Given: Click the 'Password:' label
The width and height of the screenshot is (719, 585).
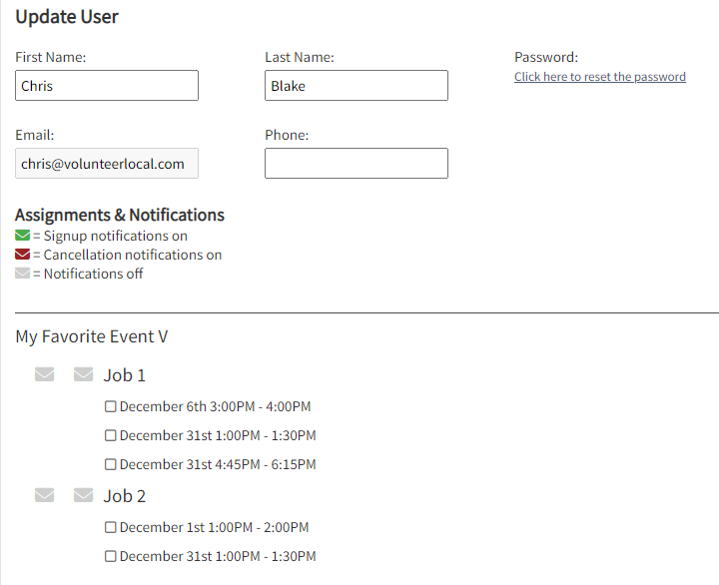Looking at the screenshot, I should [x=546, y=57].
